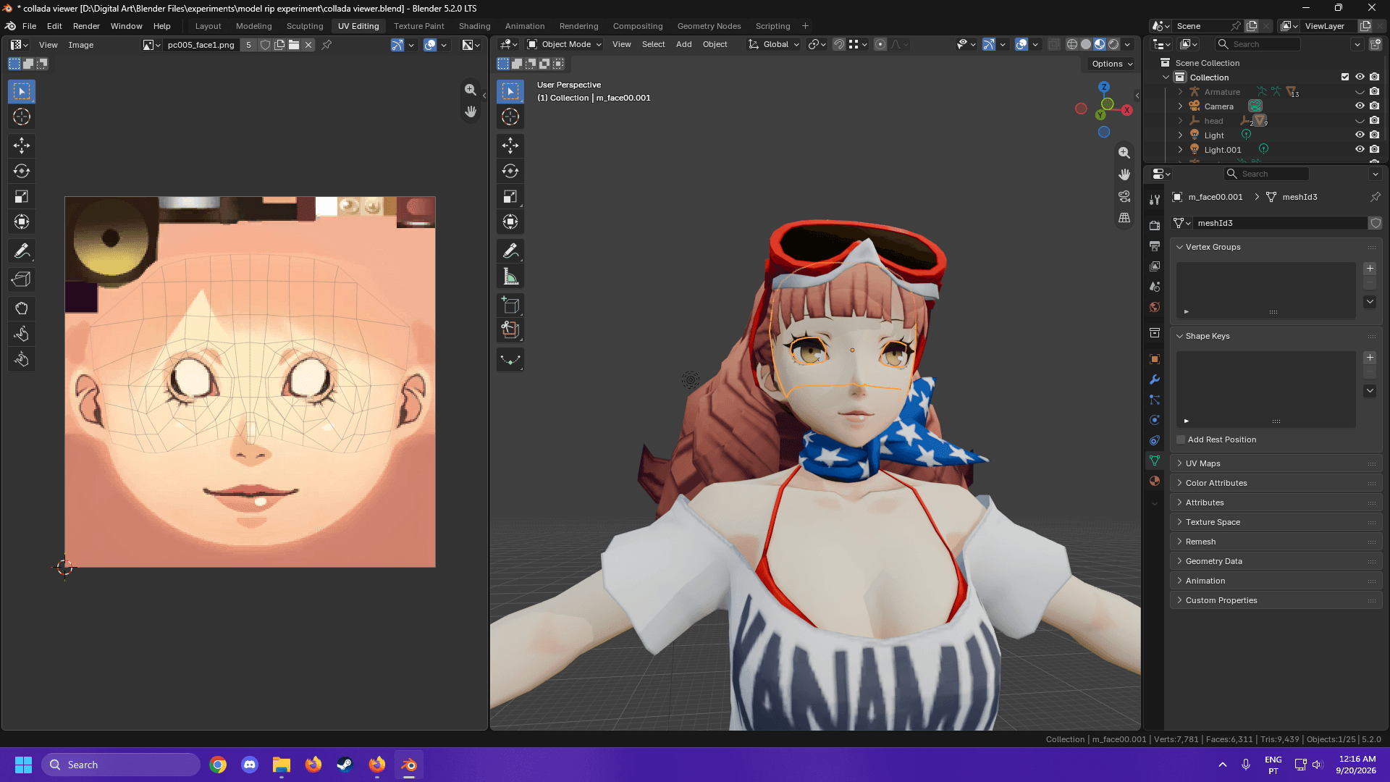Image resolution: width=1390 pixels, height=782 pixels.
Task: Uncheck the Collection exclude checkbox
Action: click(1345, 77)
